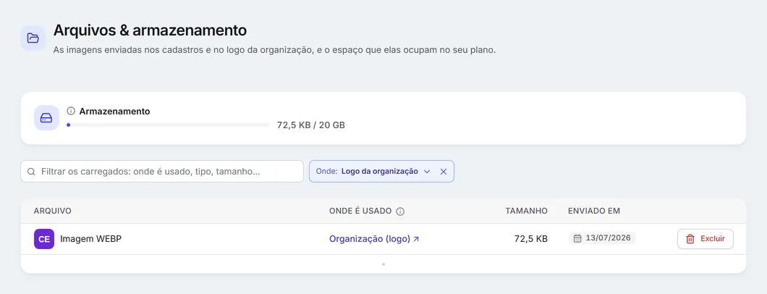Open the info tooltip next to Armazenamento

click(x=71, y=111)
